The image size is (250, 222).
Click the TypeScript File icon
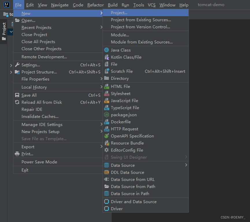tap(107, 108)
